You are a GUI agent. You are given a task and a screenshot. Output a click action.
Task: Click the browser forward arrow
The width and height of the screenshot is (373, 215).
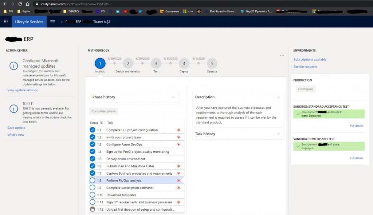(x=12, y=4)
